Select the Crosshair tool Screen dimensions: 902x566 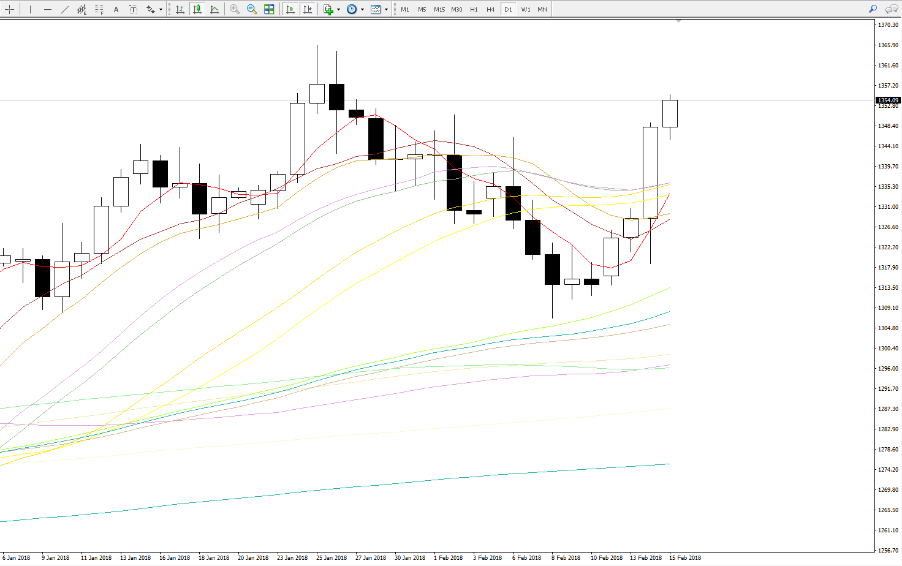tap(10, 9)
